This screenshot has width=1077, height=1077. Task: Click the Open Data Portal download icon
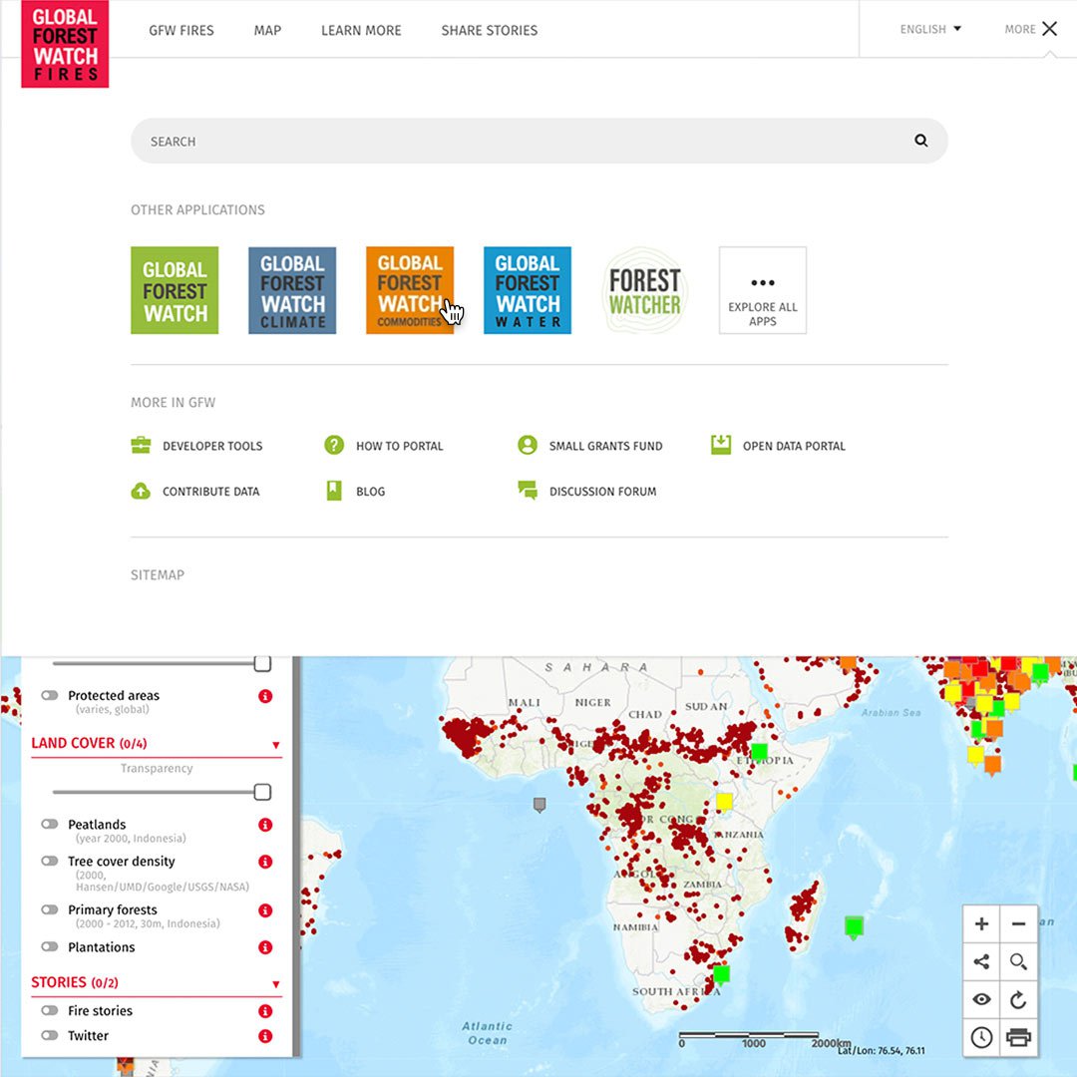click(721, 445)
